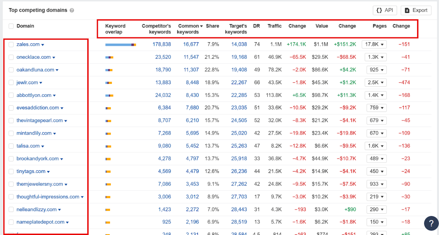Open the API dialog
439x235 pixels.
click(x=385, y=10)
